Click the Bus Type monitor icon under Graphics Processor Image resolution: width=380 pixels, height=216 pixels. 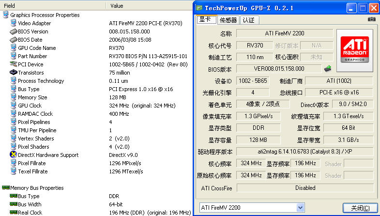point(14,89)
